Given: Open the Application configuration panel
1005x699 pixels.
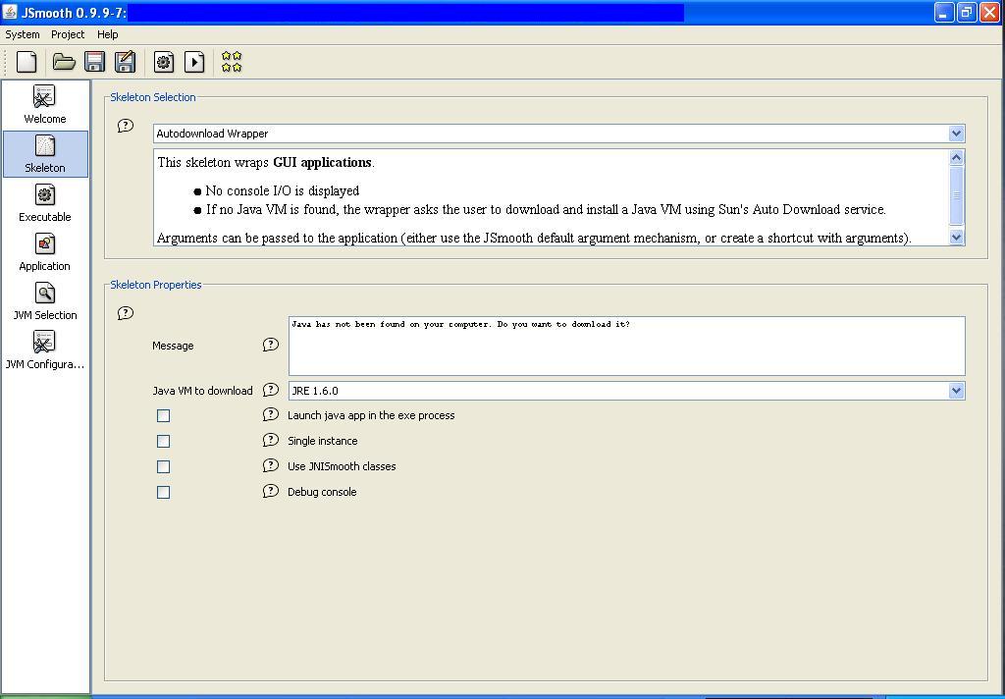Looking at the screenshot, I should (44, 250).
